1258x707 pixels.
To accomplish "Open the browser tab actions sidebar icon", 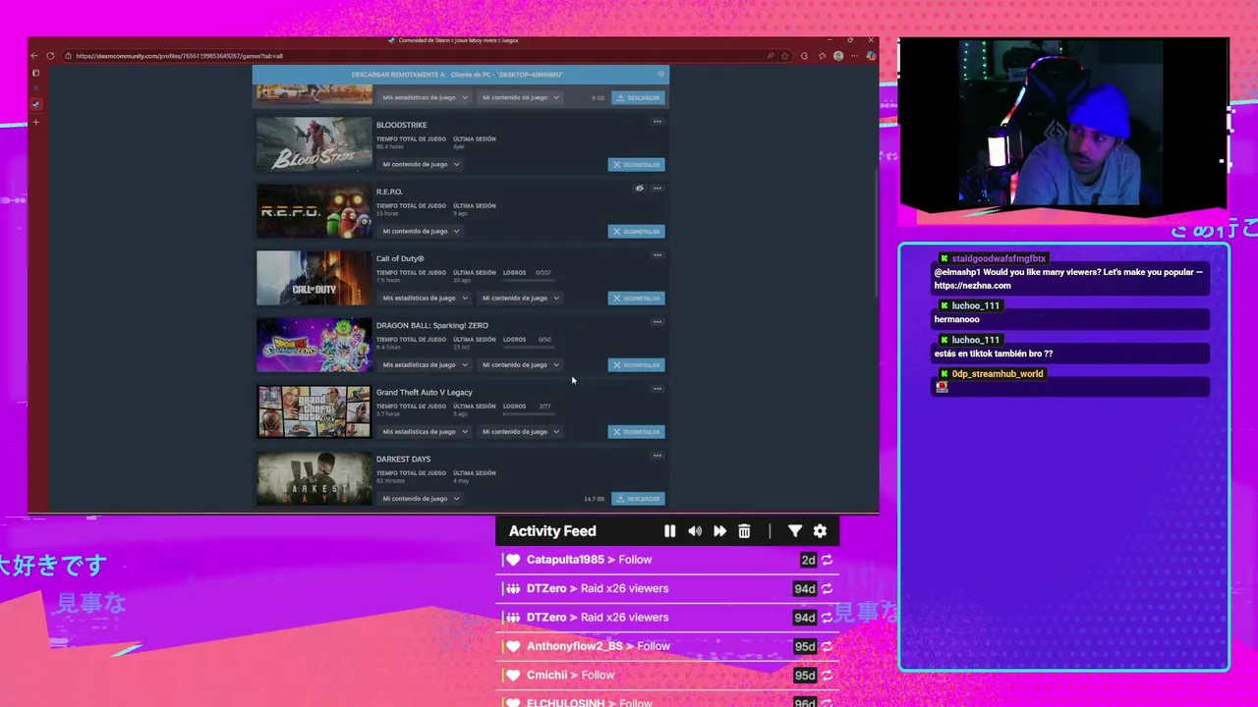I will tap(35, 74).
